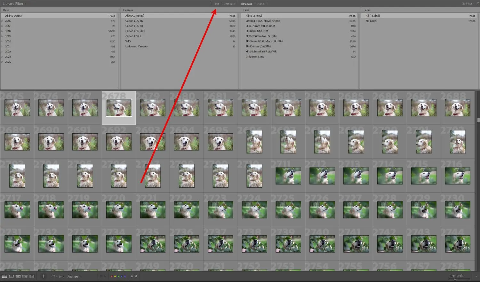Screen dimensions: 480x282
Task: Select the People view icon
Action: [x=32, y=276]
